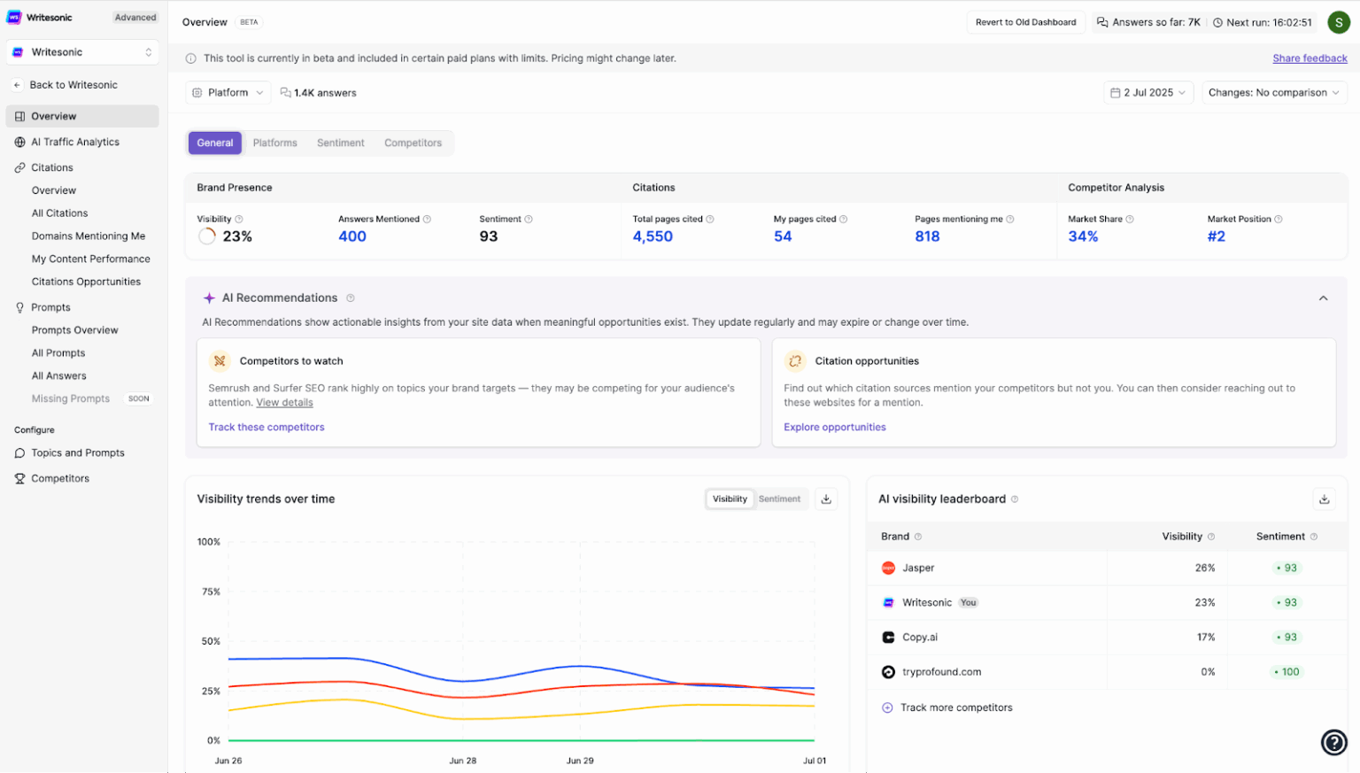Switch the trends chart to Sentiment view
This screenshot has width=1360, height=773.
[779, 499]
